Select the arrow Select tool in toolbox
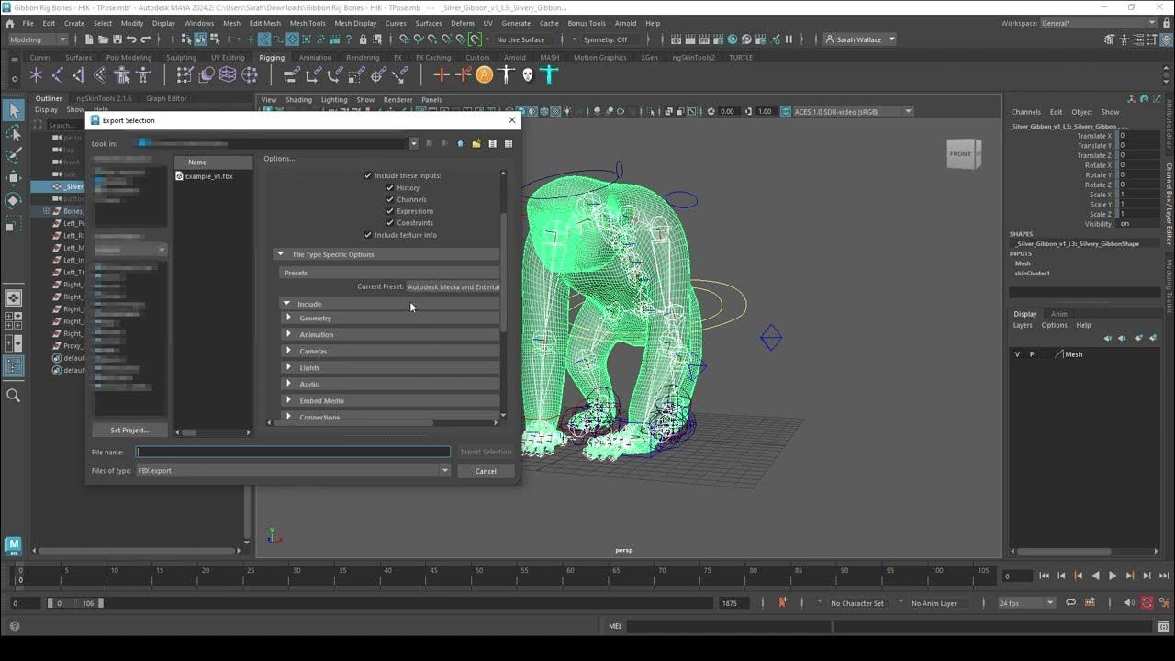This screenshot has height=661, width=1175. pyautogui.click(x=13, y=110)
